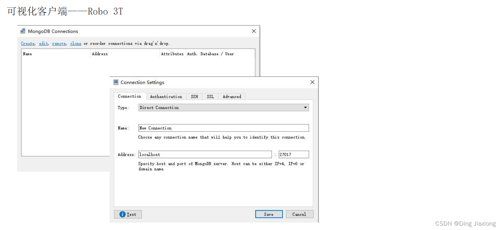
Task: Save the connection settings
Action: [x=269, y=214]
